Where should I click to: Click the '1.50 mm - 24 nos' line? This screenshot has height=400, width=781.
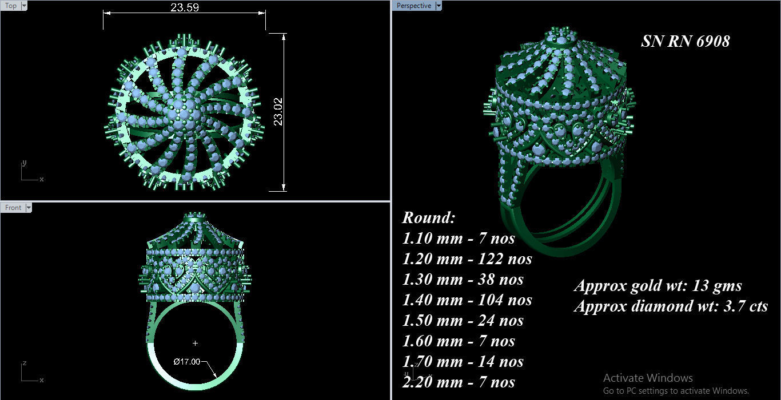[463, 320]
